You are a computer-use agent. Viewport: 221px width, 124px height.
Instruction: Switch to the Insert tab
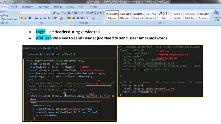pyautogui.click(x=14, y=7)
